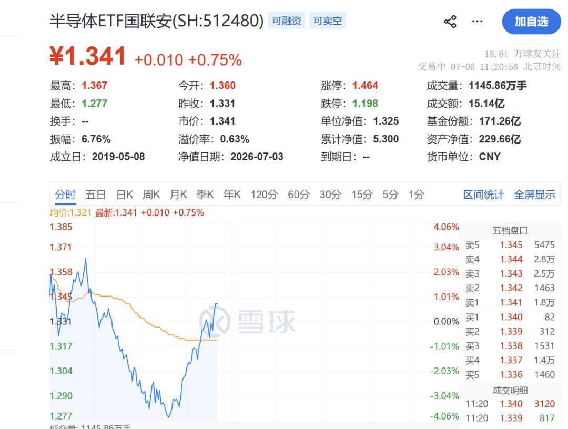The height and width of the screenshot is (429, 568).
Task: Select the 年K chart tab
Action: coord(232,195)
